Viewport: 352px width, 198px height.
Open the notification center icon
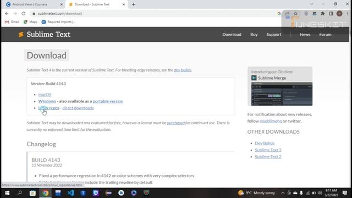345,193
